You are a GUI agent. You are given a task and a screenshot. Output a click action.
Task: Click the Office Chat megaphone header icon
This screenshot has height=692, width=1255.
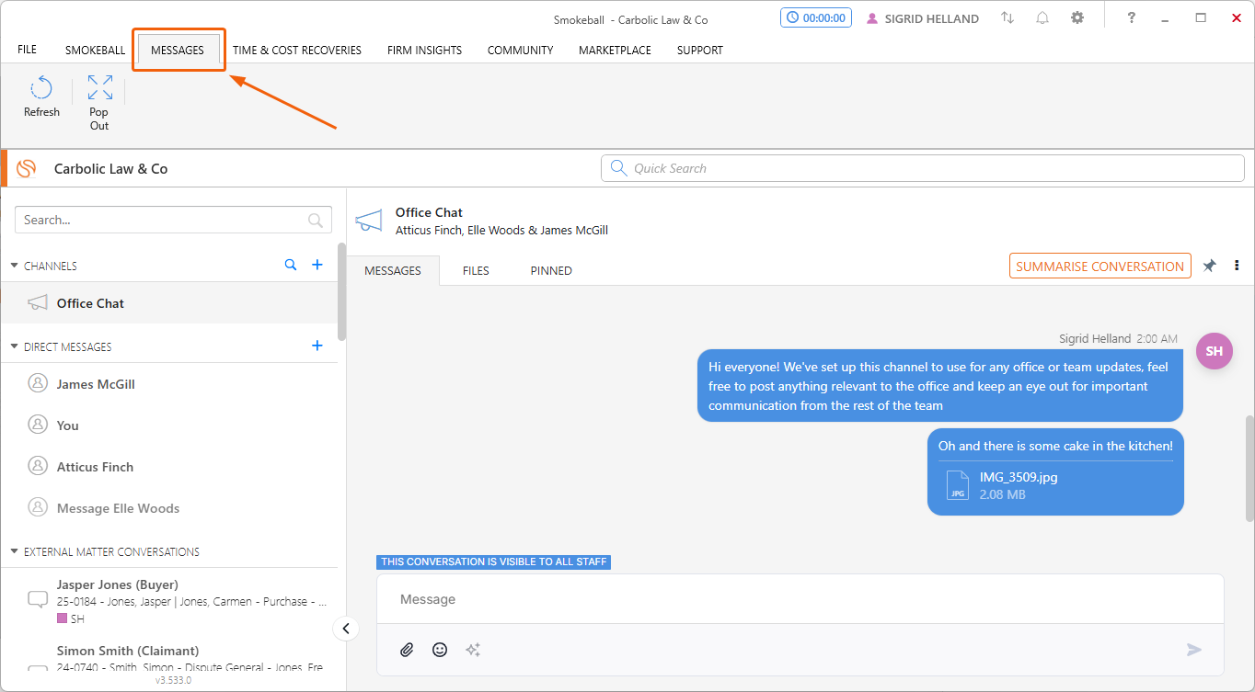(368, 221)
